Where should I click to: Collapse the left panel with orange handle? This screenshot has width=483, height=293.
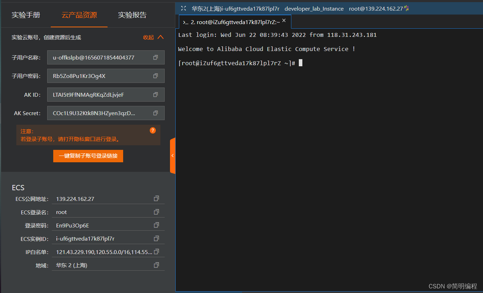[172, 156]
